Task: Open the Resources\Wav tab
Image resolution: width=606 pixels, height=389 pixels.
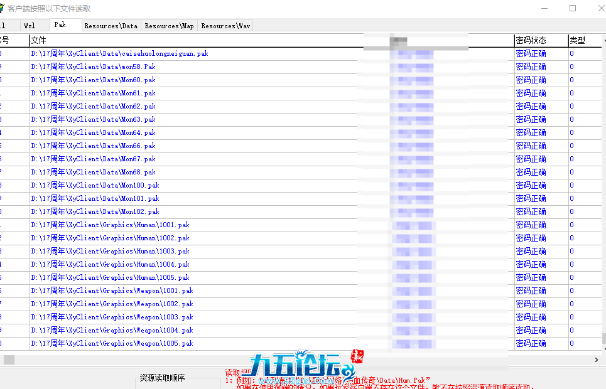Action: (x=225, y=26)
